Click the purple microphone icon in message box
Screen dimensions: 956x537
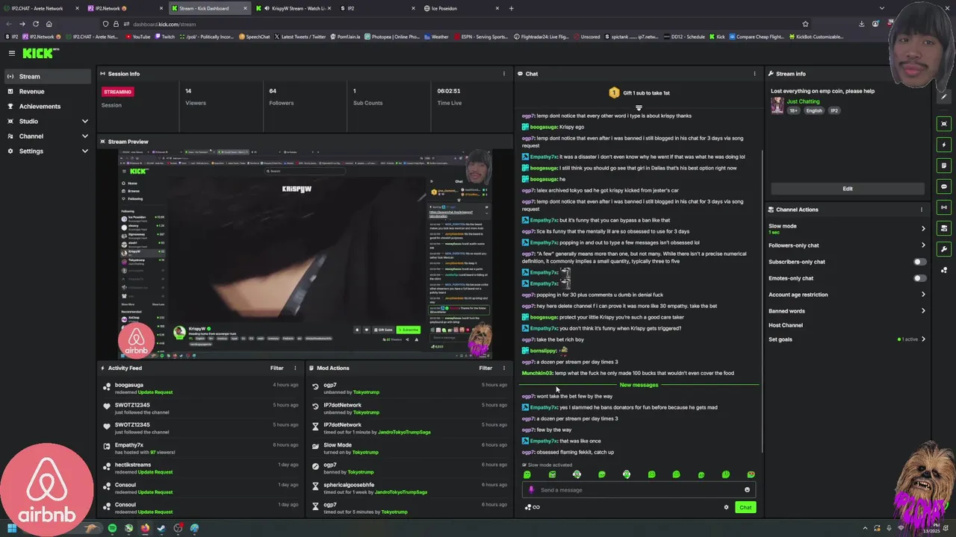pos(532,490)
